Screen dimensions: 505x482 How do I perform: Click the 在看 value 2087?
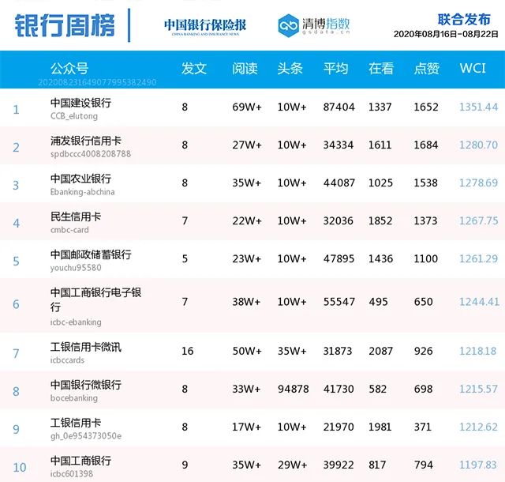pos(380,351)
